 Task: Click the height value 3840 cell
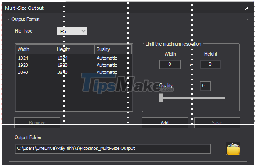[x=63, y=72]
